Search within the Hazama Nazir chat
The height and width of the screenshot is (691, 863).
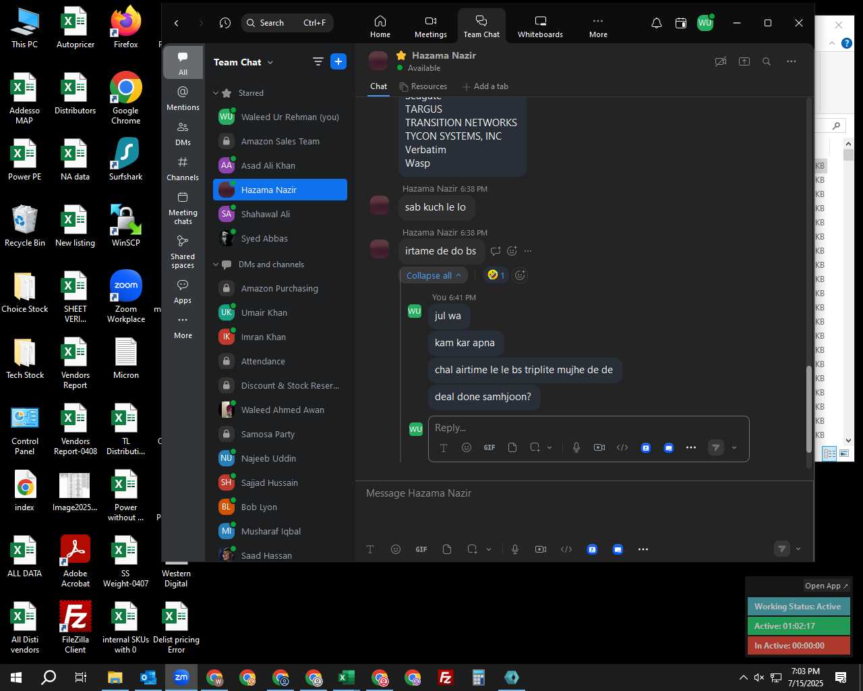767,61
